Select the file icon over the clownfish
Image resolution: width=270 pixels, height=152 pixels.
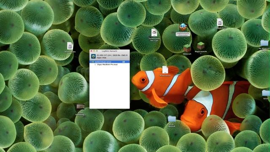[x=165, y=70]
